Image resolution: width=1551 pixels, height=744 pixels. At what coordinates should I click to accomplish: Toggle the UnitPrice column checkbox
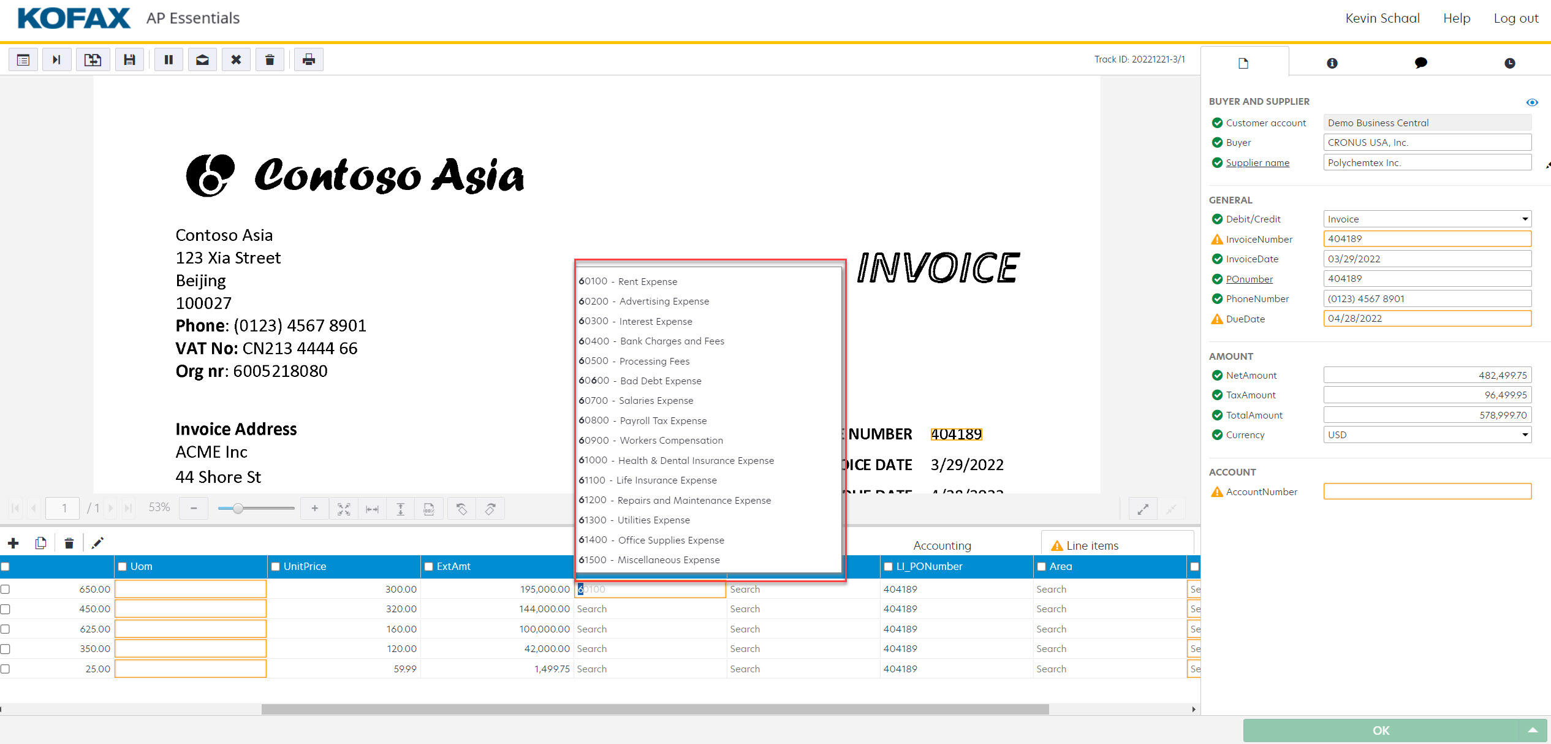276,567
